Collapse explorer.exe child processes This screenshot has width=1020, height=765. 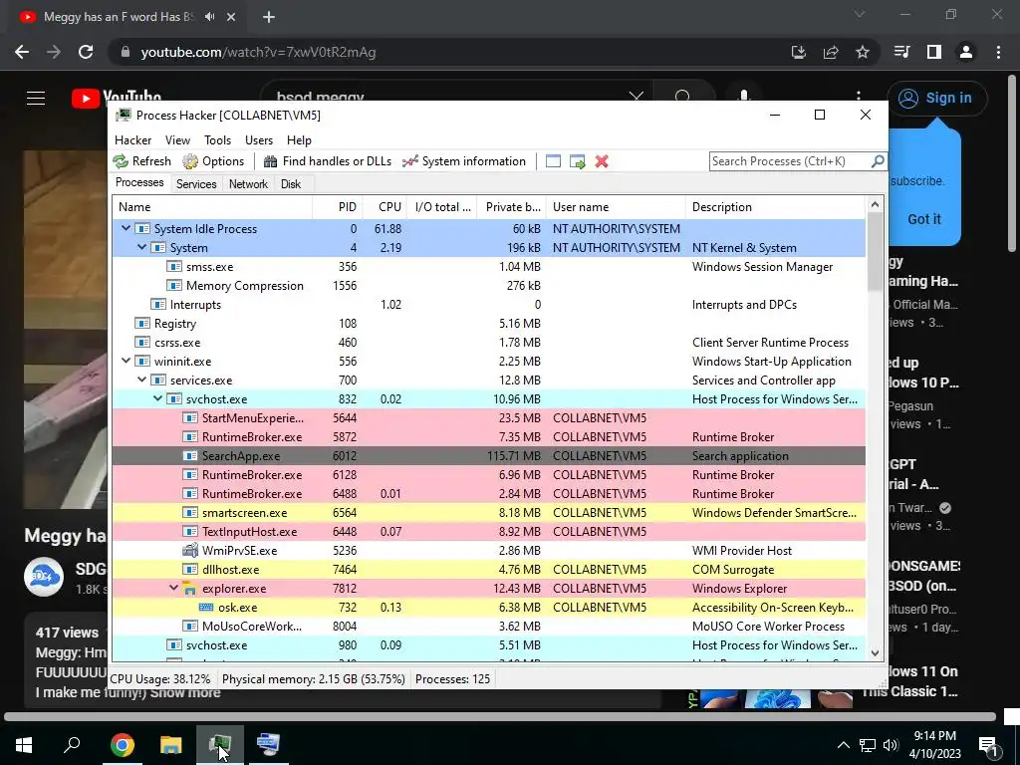(173, 588)
